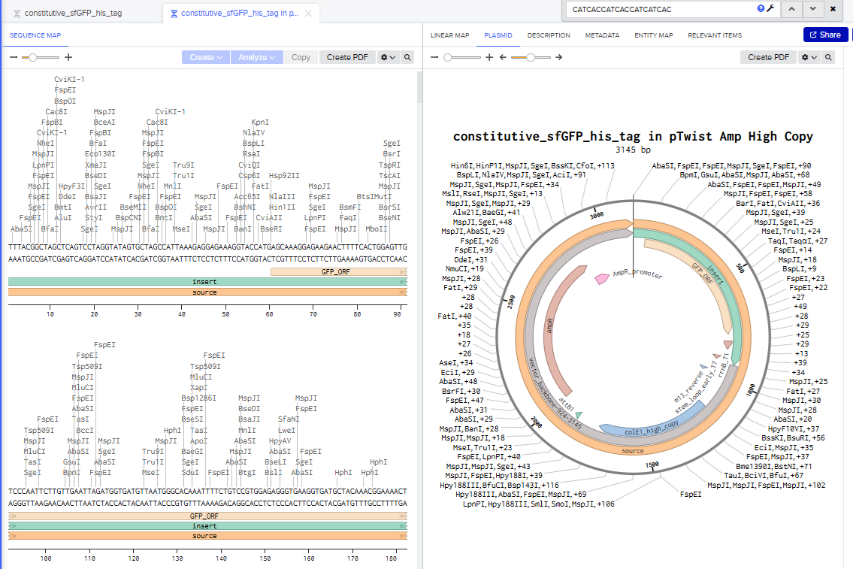Switch to the ENTITY MAP tab

pos(653,35)
